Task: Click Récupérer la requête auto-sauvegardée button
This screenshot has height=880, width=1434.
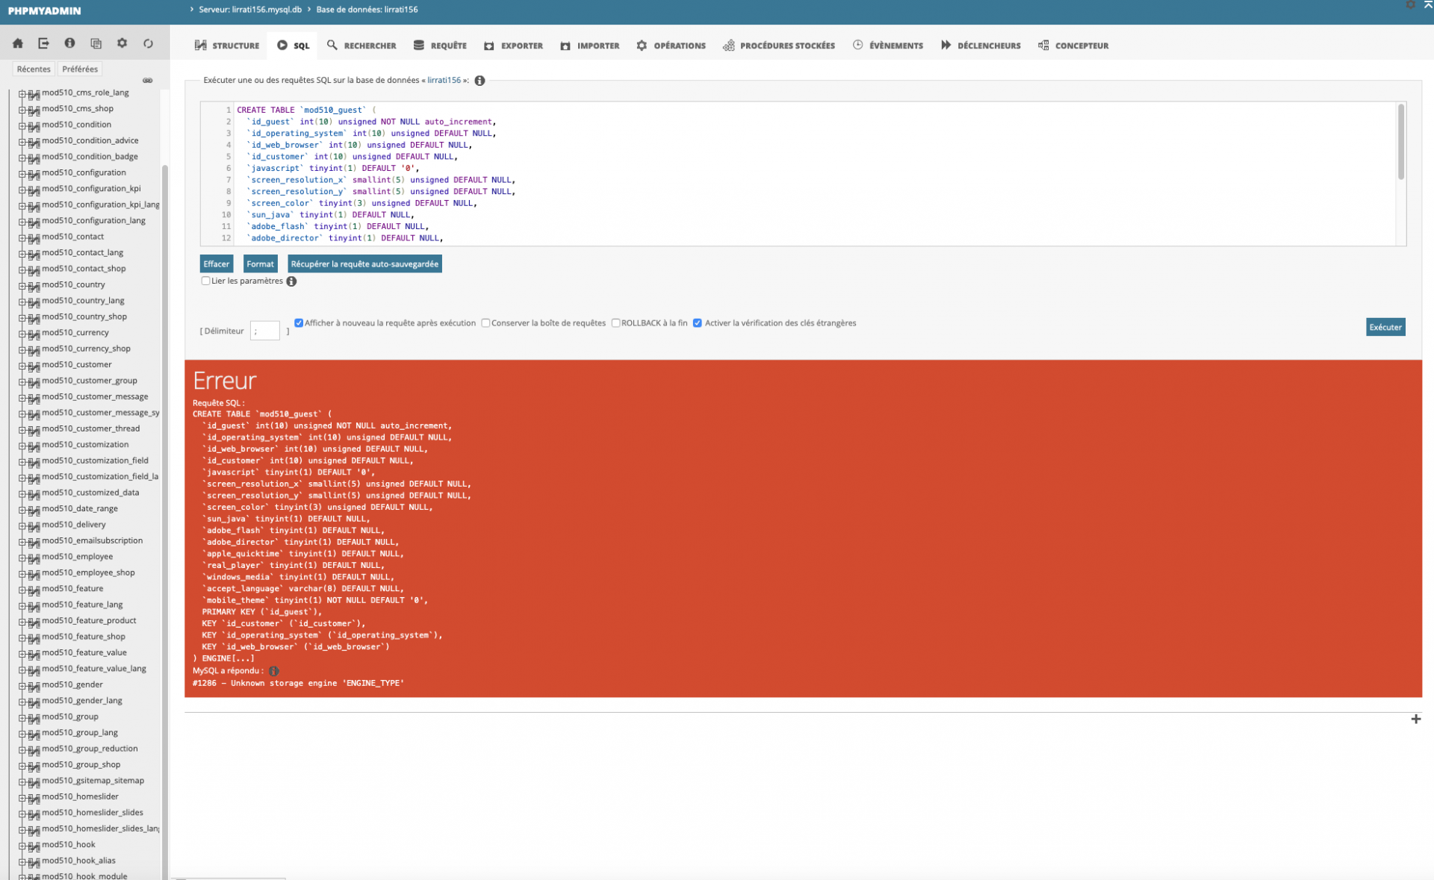Action: point(364,264)
